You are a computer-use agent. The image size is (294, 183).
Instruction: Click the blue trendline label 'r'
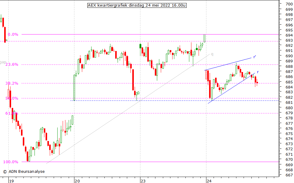(x=258, y=72)
